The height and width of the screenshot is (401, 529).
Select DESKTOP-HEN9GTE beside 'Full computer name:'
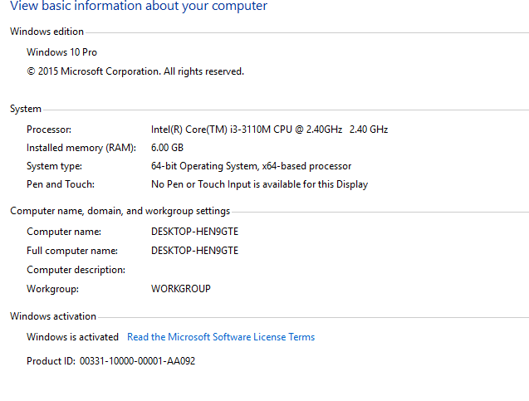[194, 251]
